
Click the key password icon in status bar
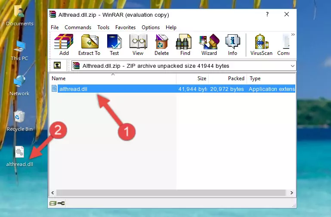click(x=61, y=203)
